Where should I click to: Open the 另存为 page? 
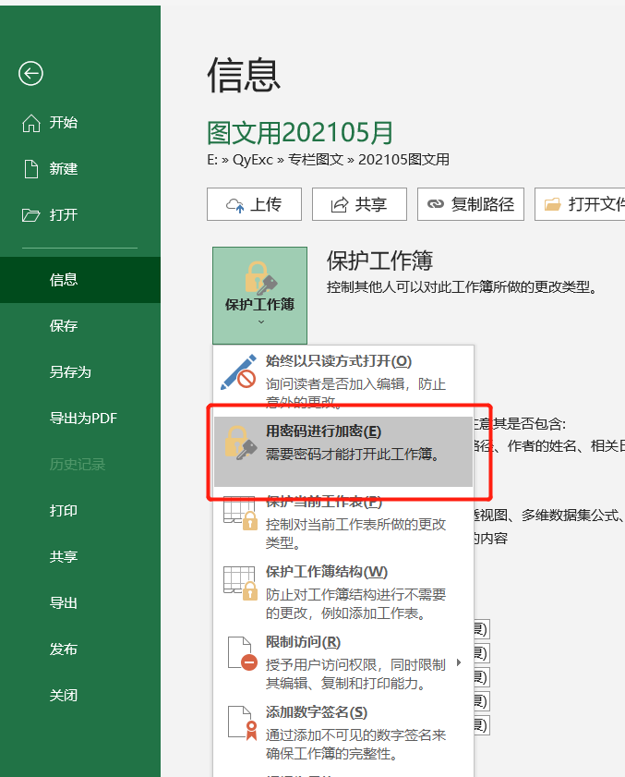point(70,372)
